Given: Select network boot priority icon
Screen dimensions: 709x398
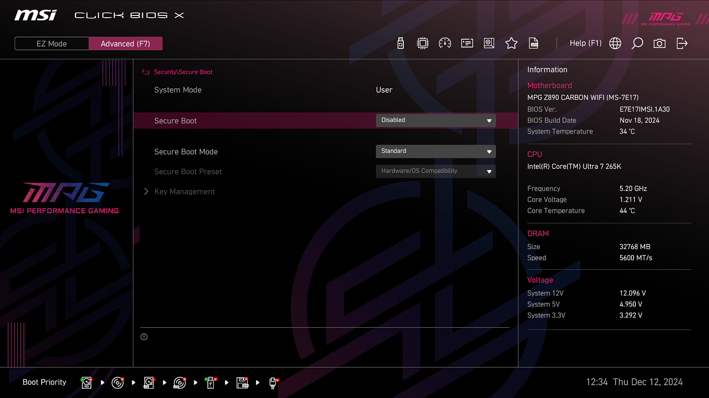Looking at the screenshot, I should point(273,383).
